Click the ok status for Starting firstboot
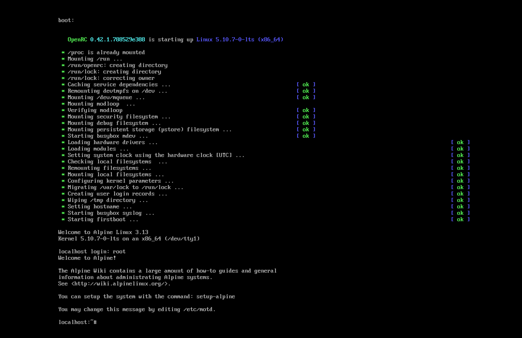522x338 pixels. click(460, 219)
